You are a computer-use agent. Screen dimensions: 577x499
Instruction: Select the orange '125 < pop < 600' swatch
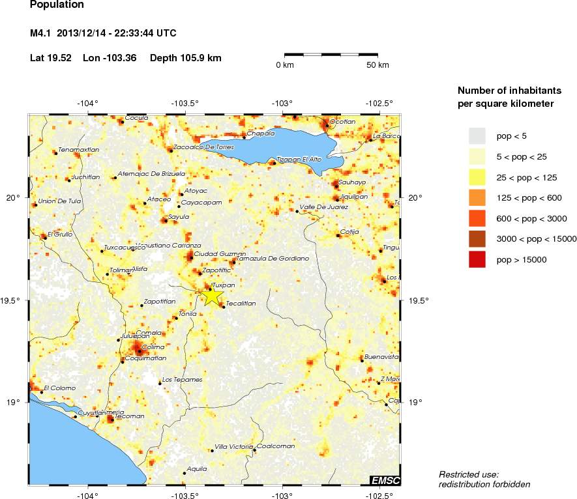click(x=477, y=197)
